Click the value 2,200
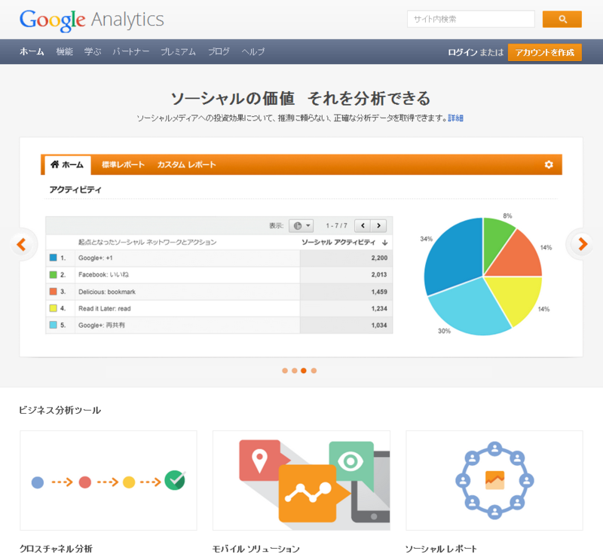Viewport: 603px width, 557px height. point(379,258)
